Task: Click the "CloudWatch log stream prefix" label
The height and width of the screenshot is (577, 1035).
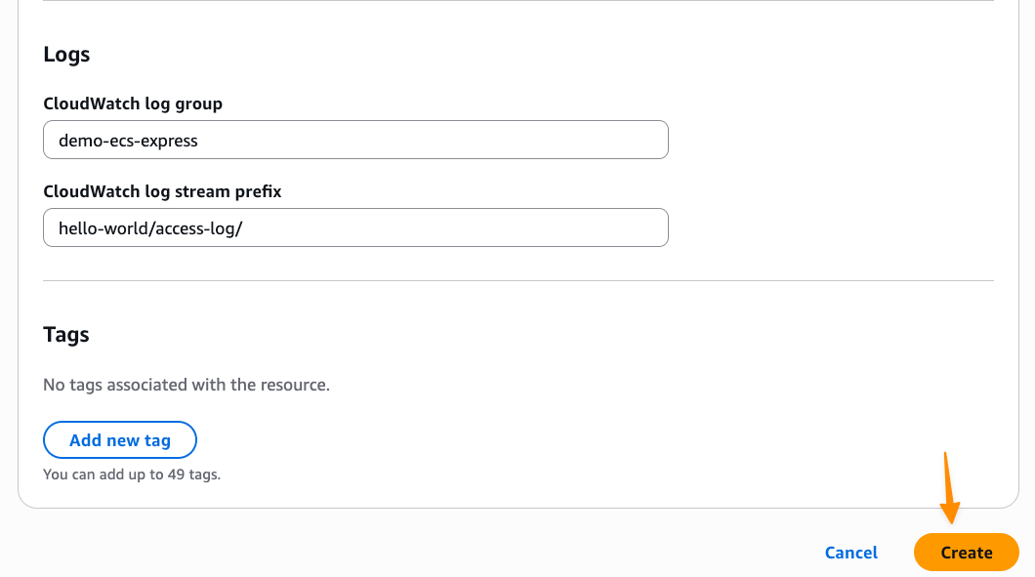Action: click(x=162, y=191)
